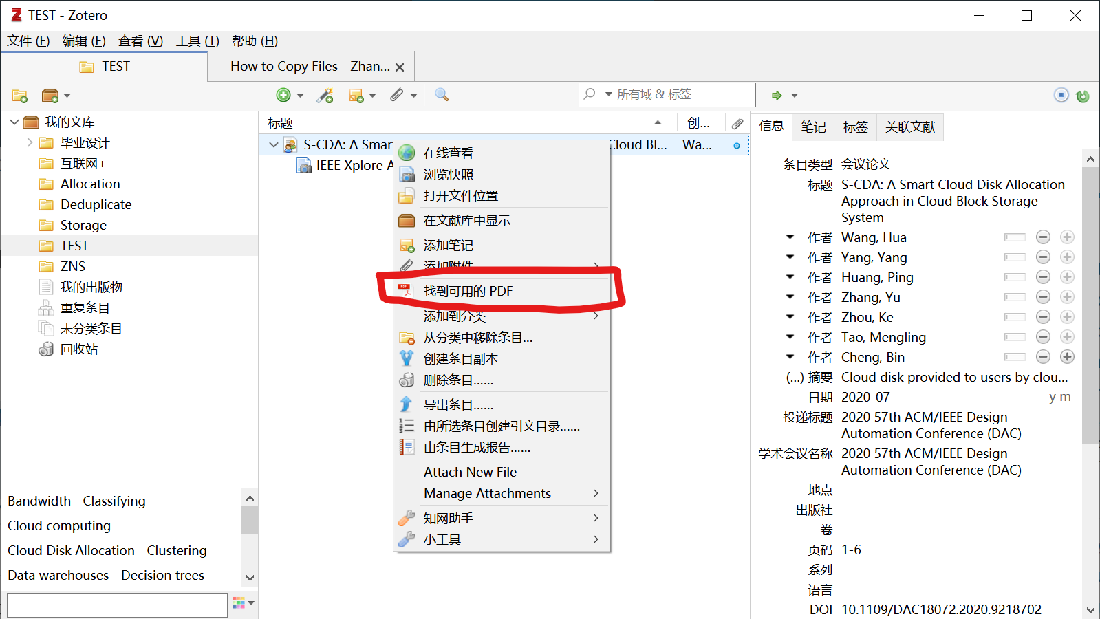Click the tag list scrollbar down arrow
This screenshot has height=619, width=1100.
[x=250, y=578]
